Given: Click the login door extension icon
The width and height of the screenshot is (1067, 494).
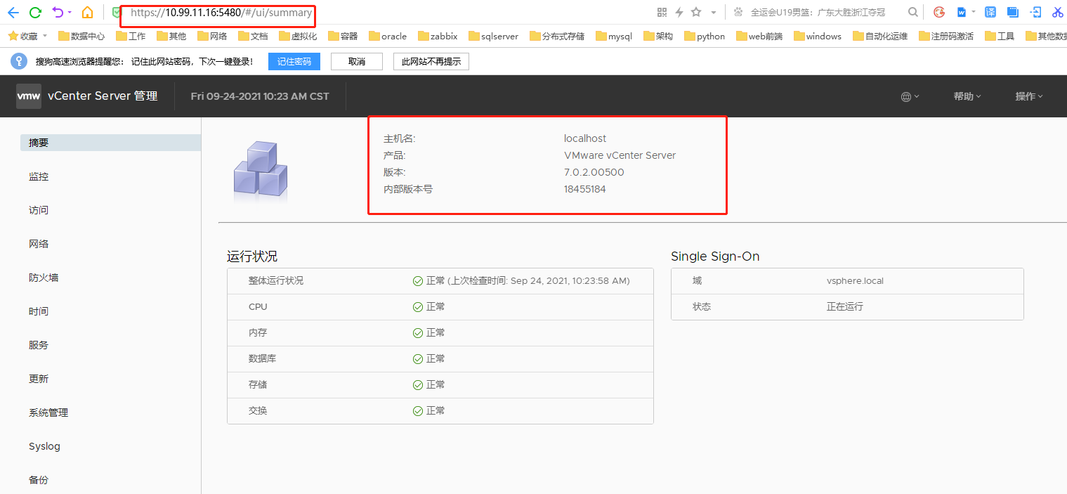Looking at the screenshot, I should [x=1035, y=12].
